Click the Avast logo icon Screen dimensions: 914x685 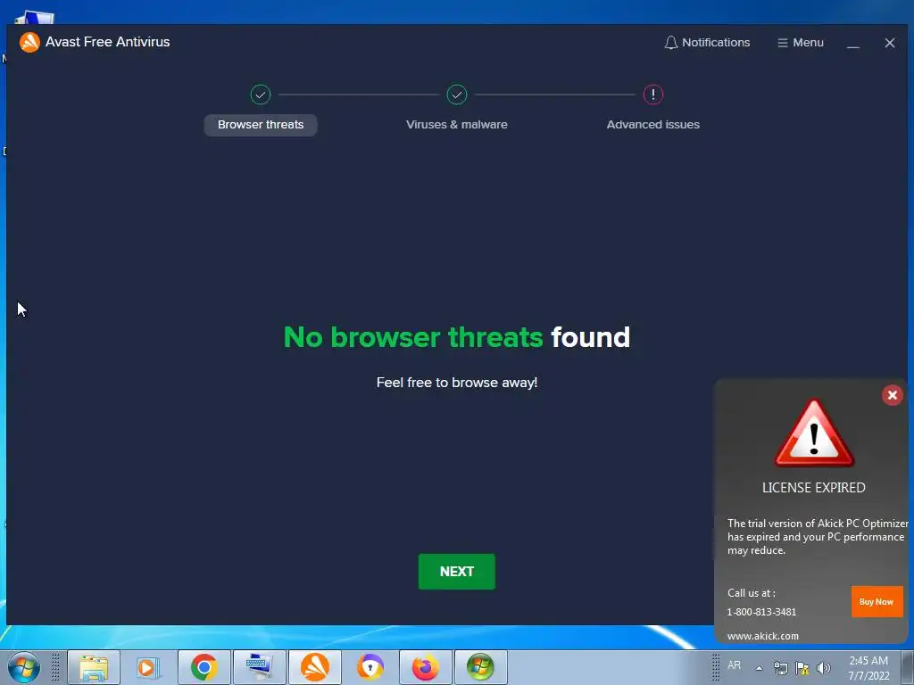[29, 42]
